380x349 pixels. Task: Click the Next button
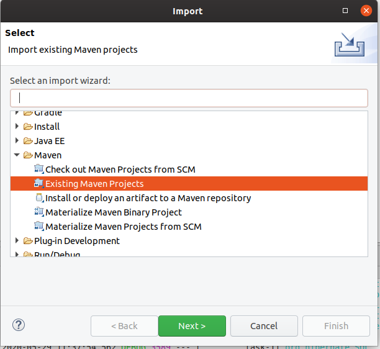192,326
